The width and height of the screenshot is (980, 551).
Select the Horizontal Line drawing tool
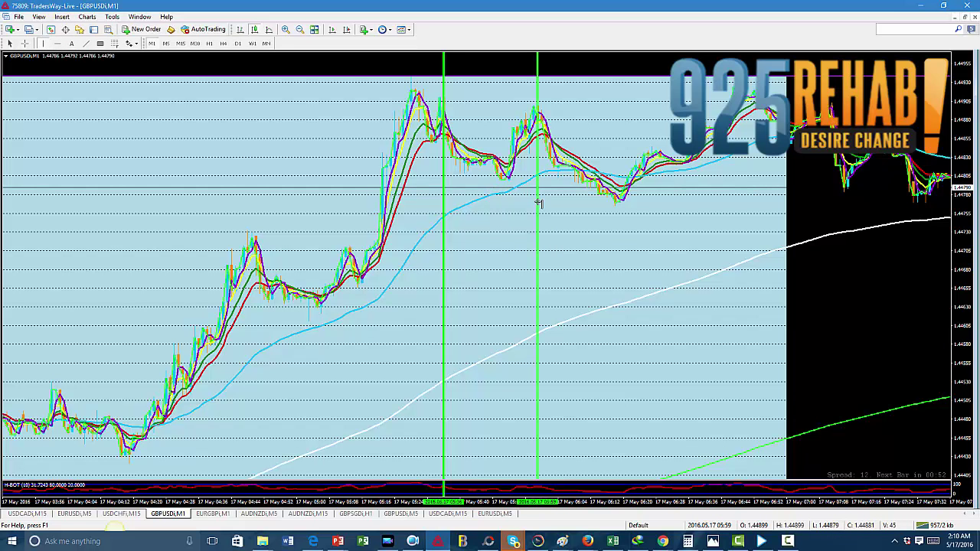pyautogui.click(x=57, y=44)
